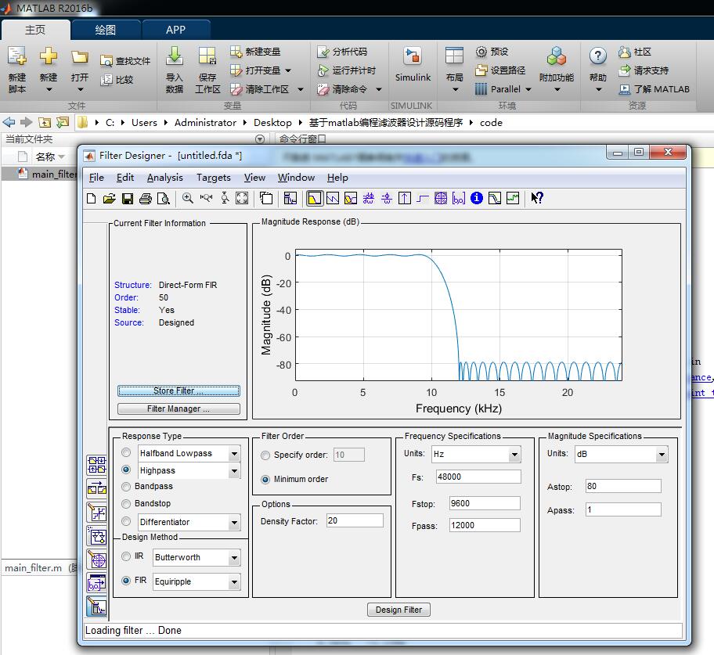714x655 pixels.
Task: Click Fpass input field 12000
Action: click(x=485, y=525)
